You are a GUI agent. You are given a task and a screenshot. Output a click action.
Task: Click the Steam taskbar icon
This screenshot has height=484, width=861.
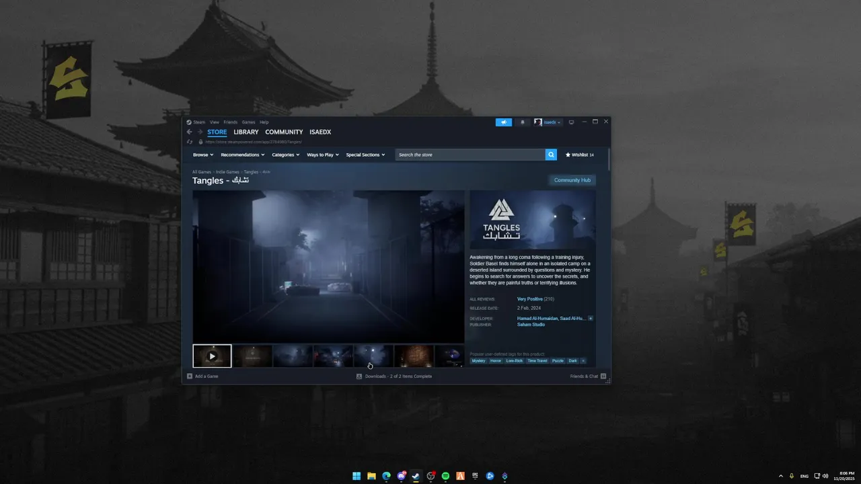click(x=416, y=476)
